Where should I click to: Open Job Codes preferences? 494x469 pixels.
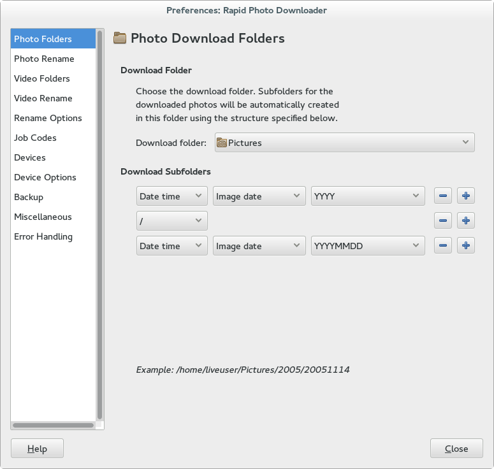click(x=53, y=138)
